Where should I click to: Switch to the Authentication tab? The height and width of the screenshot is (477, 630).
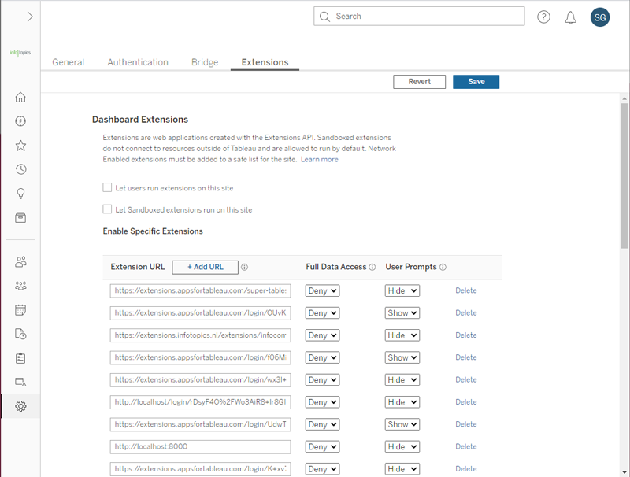point(138,62)
